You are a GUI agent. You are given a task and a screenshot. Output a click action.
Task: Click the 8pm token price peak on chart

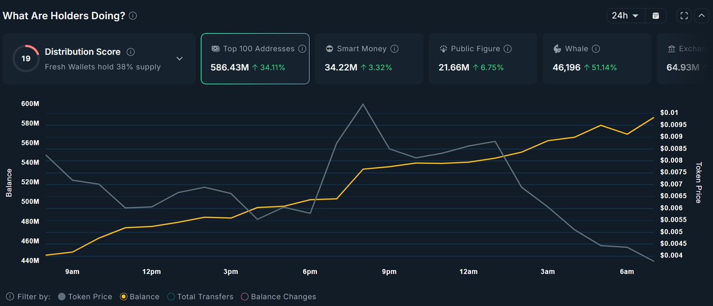(363, 104)
